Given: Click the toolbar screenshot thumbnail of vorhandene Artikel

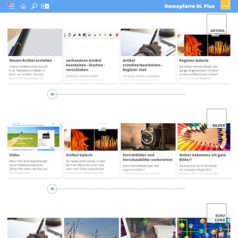Looking at the screenshot, I should coord(91,42).
